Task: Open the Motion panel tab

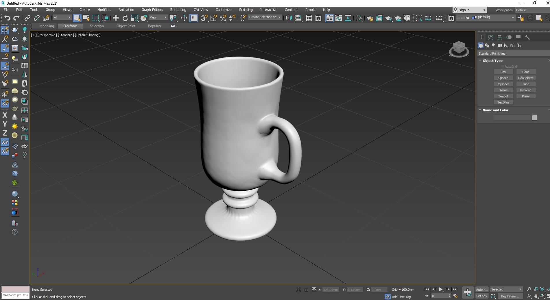Action: point(509,37)
